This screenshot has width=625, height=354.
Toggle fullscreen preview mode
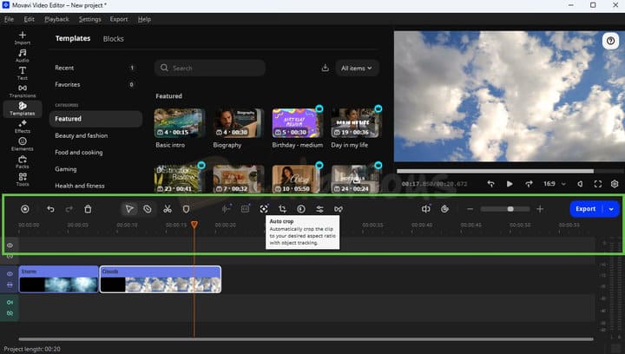point(598,184)
